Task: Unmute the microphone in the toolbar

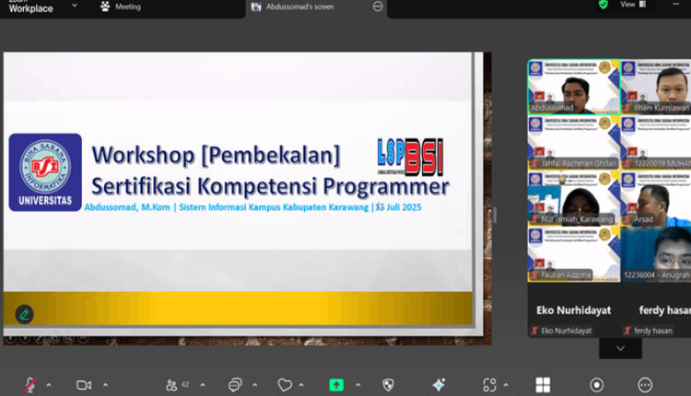Action: click(x=29, y=385)
